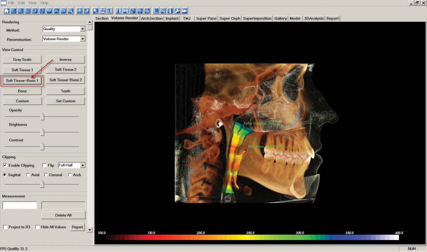Click the magnifying glass zoom icon
Viewport: 427px width, 252px height.
point(70,11)
